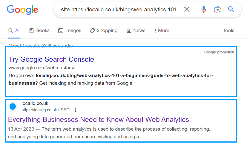Screen dimensions: 247x145
Task: Click the blue localiq.co.uk favicon
Action: tap(13, 106)
